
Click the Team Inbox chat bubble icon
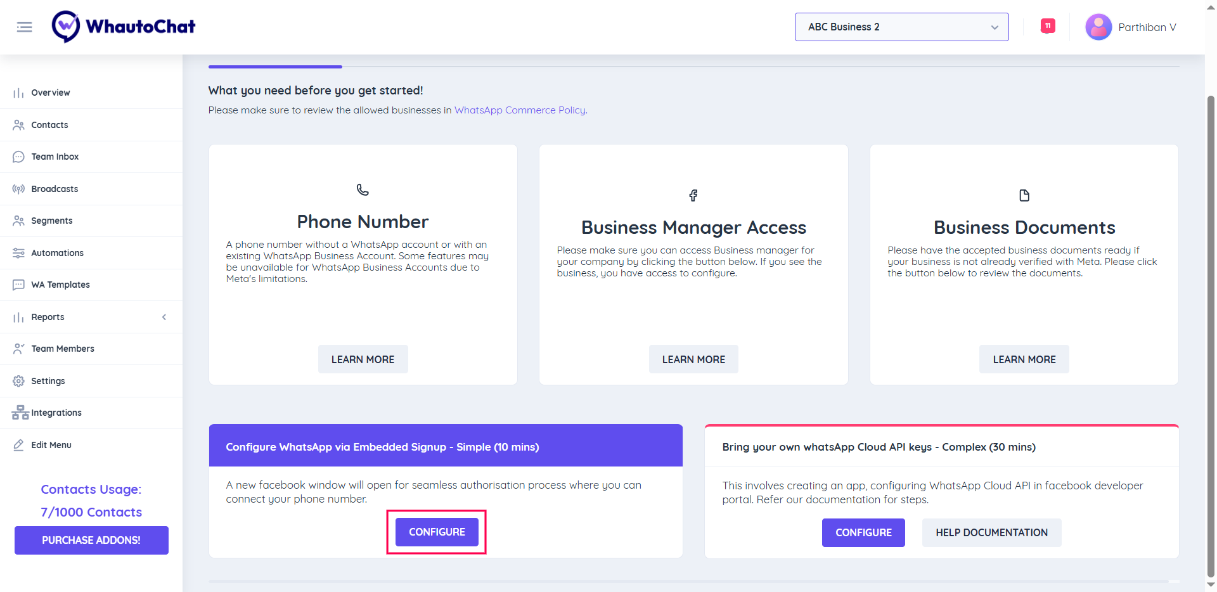pyautogui.click(x=18, y=157)
